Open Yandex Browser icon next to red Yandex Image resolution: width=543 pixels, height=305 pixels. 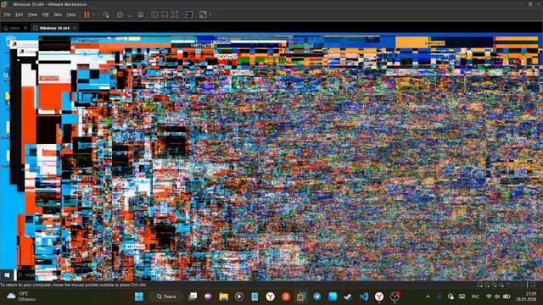click(x=270, y=297)
